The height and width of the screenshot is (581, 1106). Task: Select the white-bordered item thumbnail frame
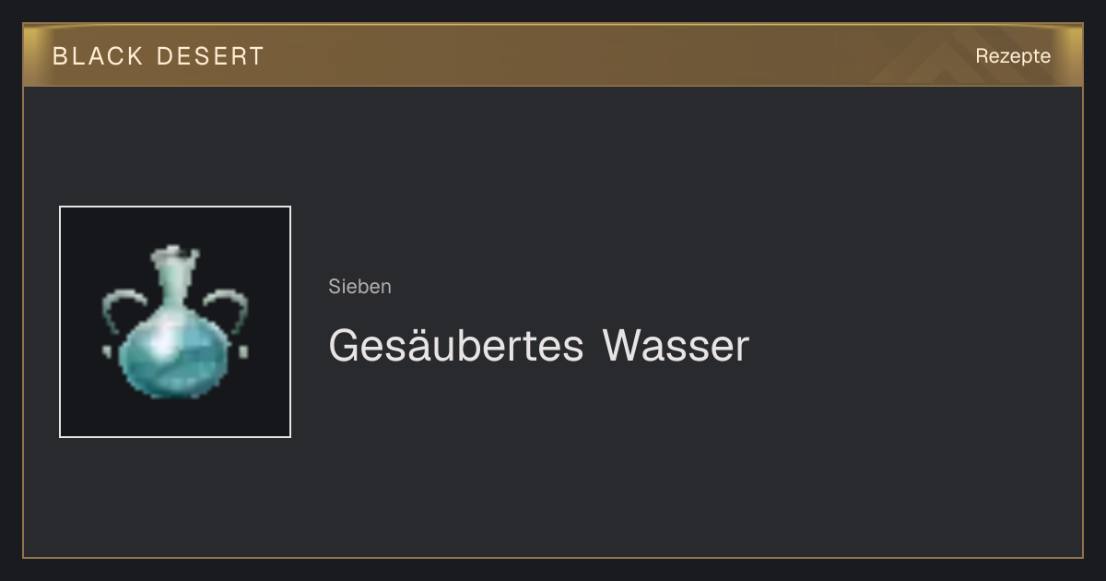[x=175, y=322]
